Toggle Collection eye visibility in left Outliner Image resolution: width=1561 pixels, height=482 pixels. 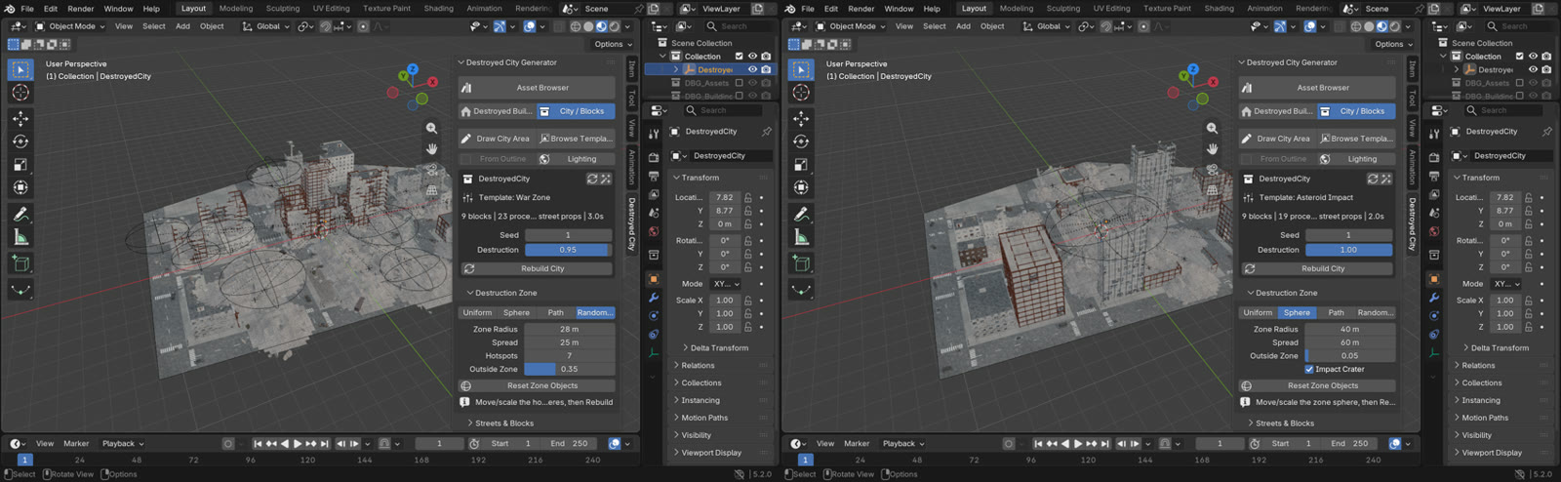pos(752,57)
